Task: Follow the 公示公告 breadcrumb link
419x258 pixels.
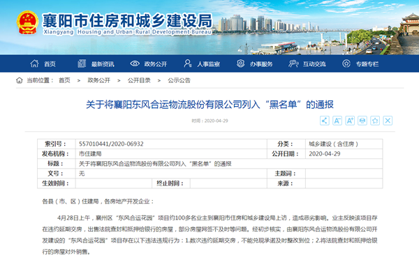Action: [179, 80]
